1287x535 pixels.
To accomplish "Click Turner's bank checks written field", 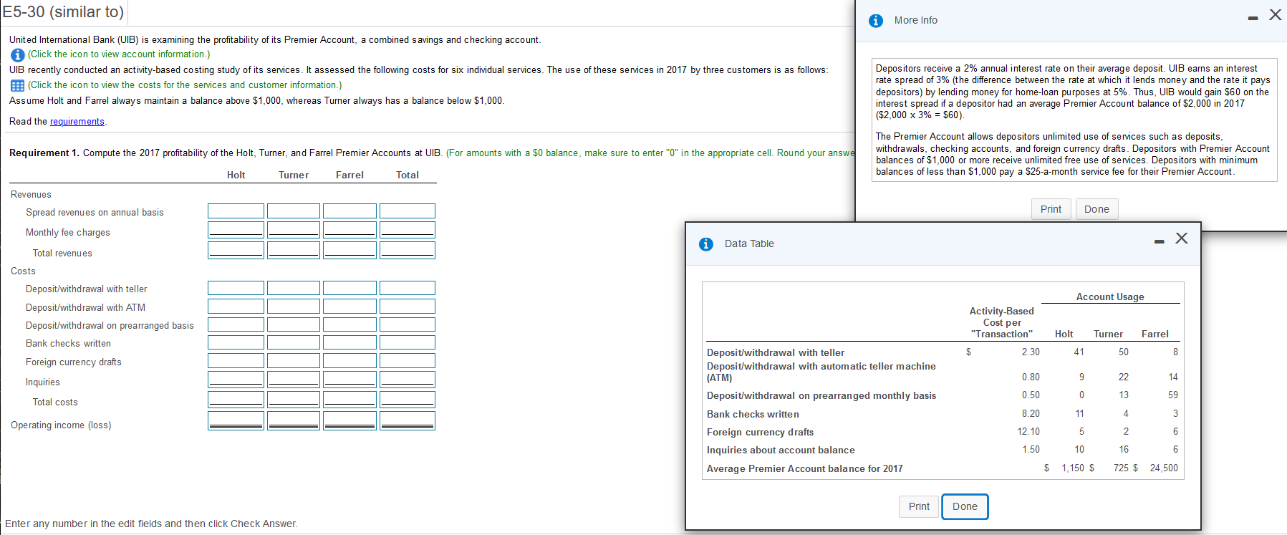I will click(x=294, y=342).
